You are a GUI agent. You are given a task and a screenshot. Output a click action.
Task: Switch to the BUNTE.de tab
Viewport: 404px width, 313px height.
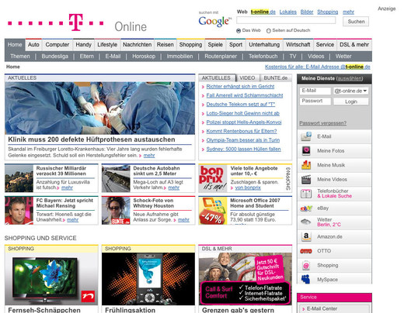tap(276, 78)
